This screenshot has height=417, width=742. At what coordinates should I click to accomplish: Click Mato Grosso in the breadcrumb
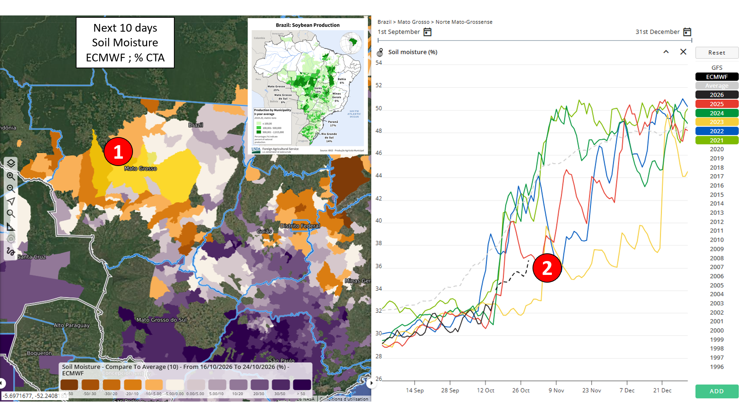click(x=414, y=22)
